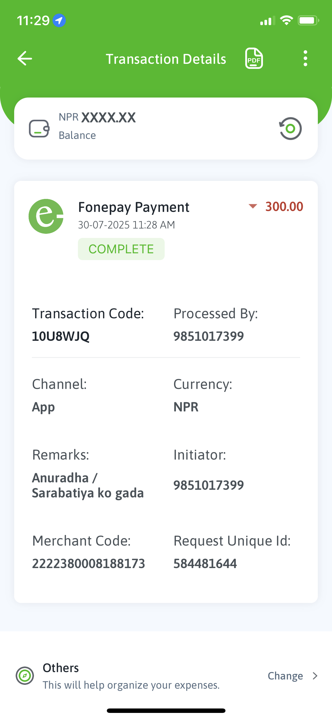The height and width of the screenshot is (720, 332).
Task: Tap the transaction code 10U8WJQ
Action: 61,336
